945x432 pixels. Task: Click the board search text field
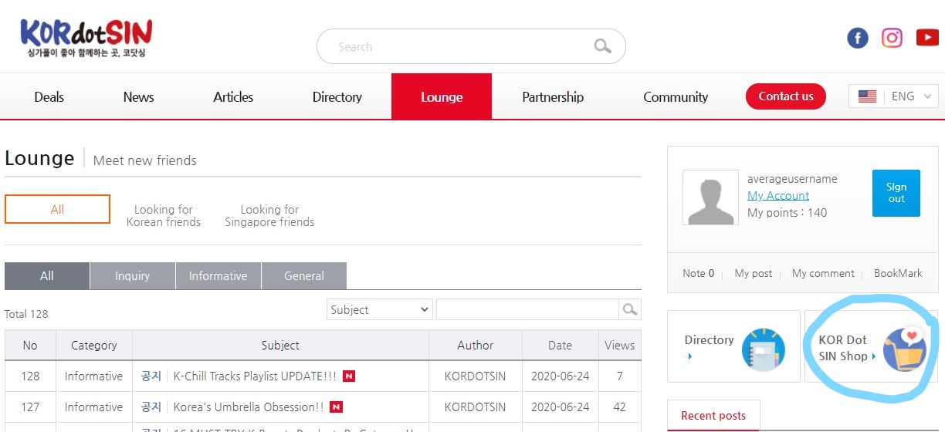tap(527, 309)
